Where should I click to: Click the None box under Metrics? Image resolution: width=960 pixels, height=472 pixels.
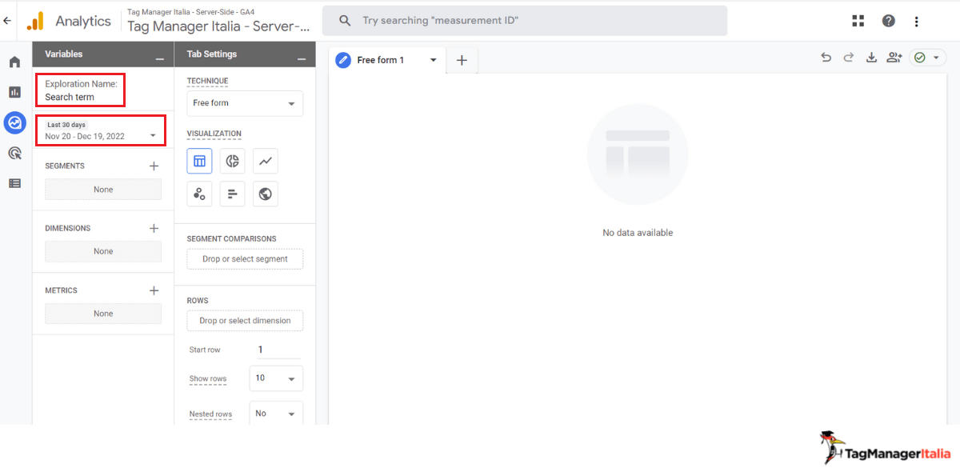[x=103, y=314]
